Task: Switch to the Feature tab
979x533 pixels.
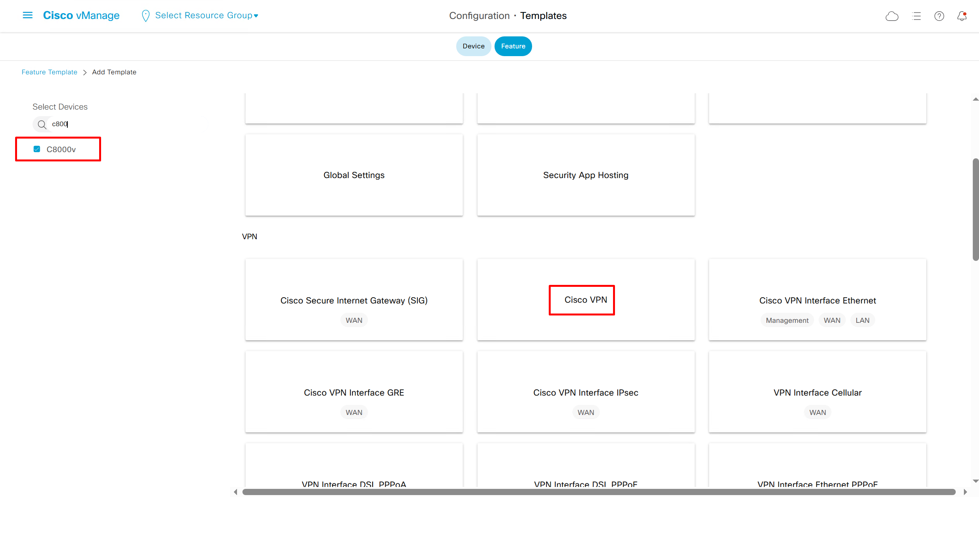Action: pos(513,46)
